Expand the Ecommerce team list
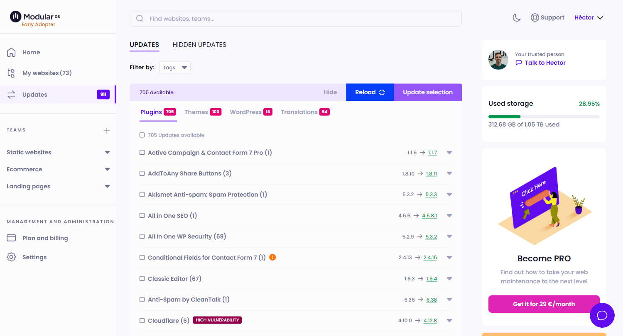 click(x=108, y=169)
